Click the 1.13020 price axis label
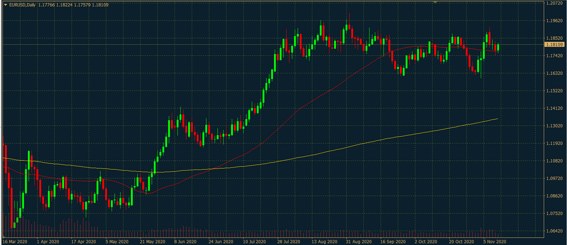567x245 pixels. click(x=554, y=126)
